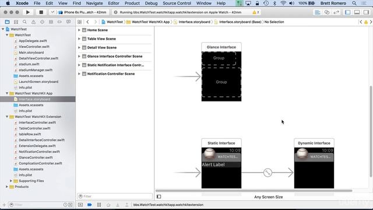Select the Dynamic Interface scene title

click(x=314, y=143)
